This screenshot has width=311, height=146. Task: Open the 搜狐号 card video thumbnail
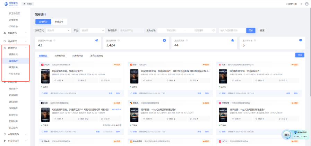(134, 115)
